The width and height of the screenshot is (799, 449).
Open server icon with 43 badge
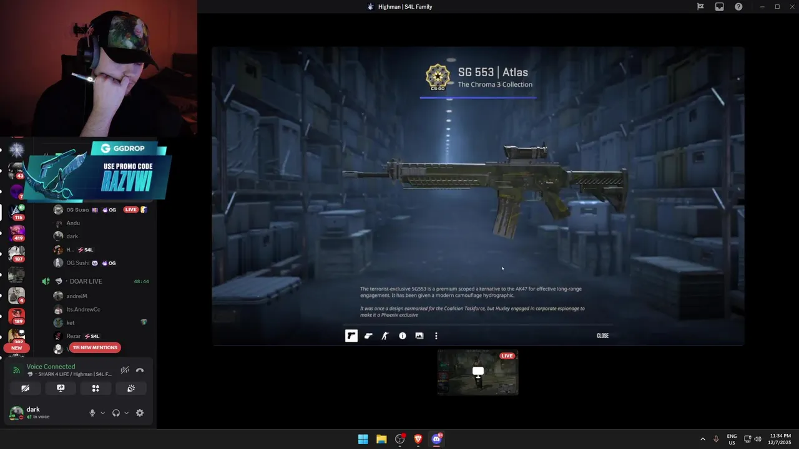[x=16, y=170]
